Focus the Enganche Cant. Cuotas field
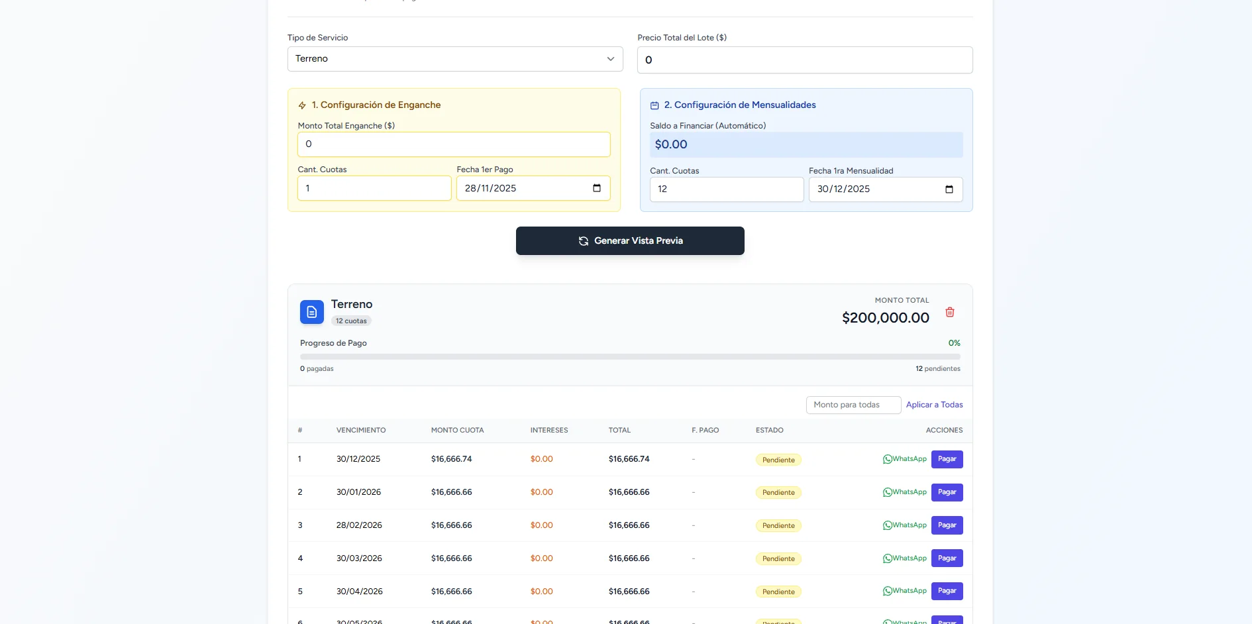The height and width of the screenshot is (624, 1252). [374, 188]
